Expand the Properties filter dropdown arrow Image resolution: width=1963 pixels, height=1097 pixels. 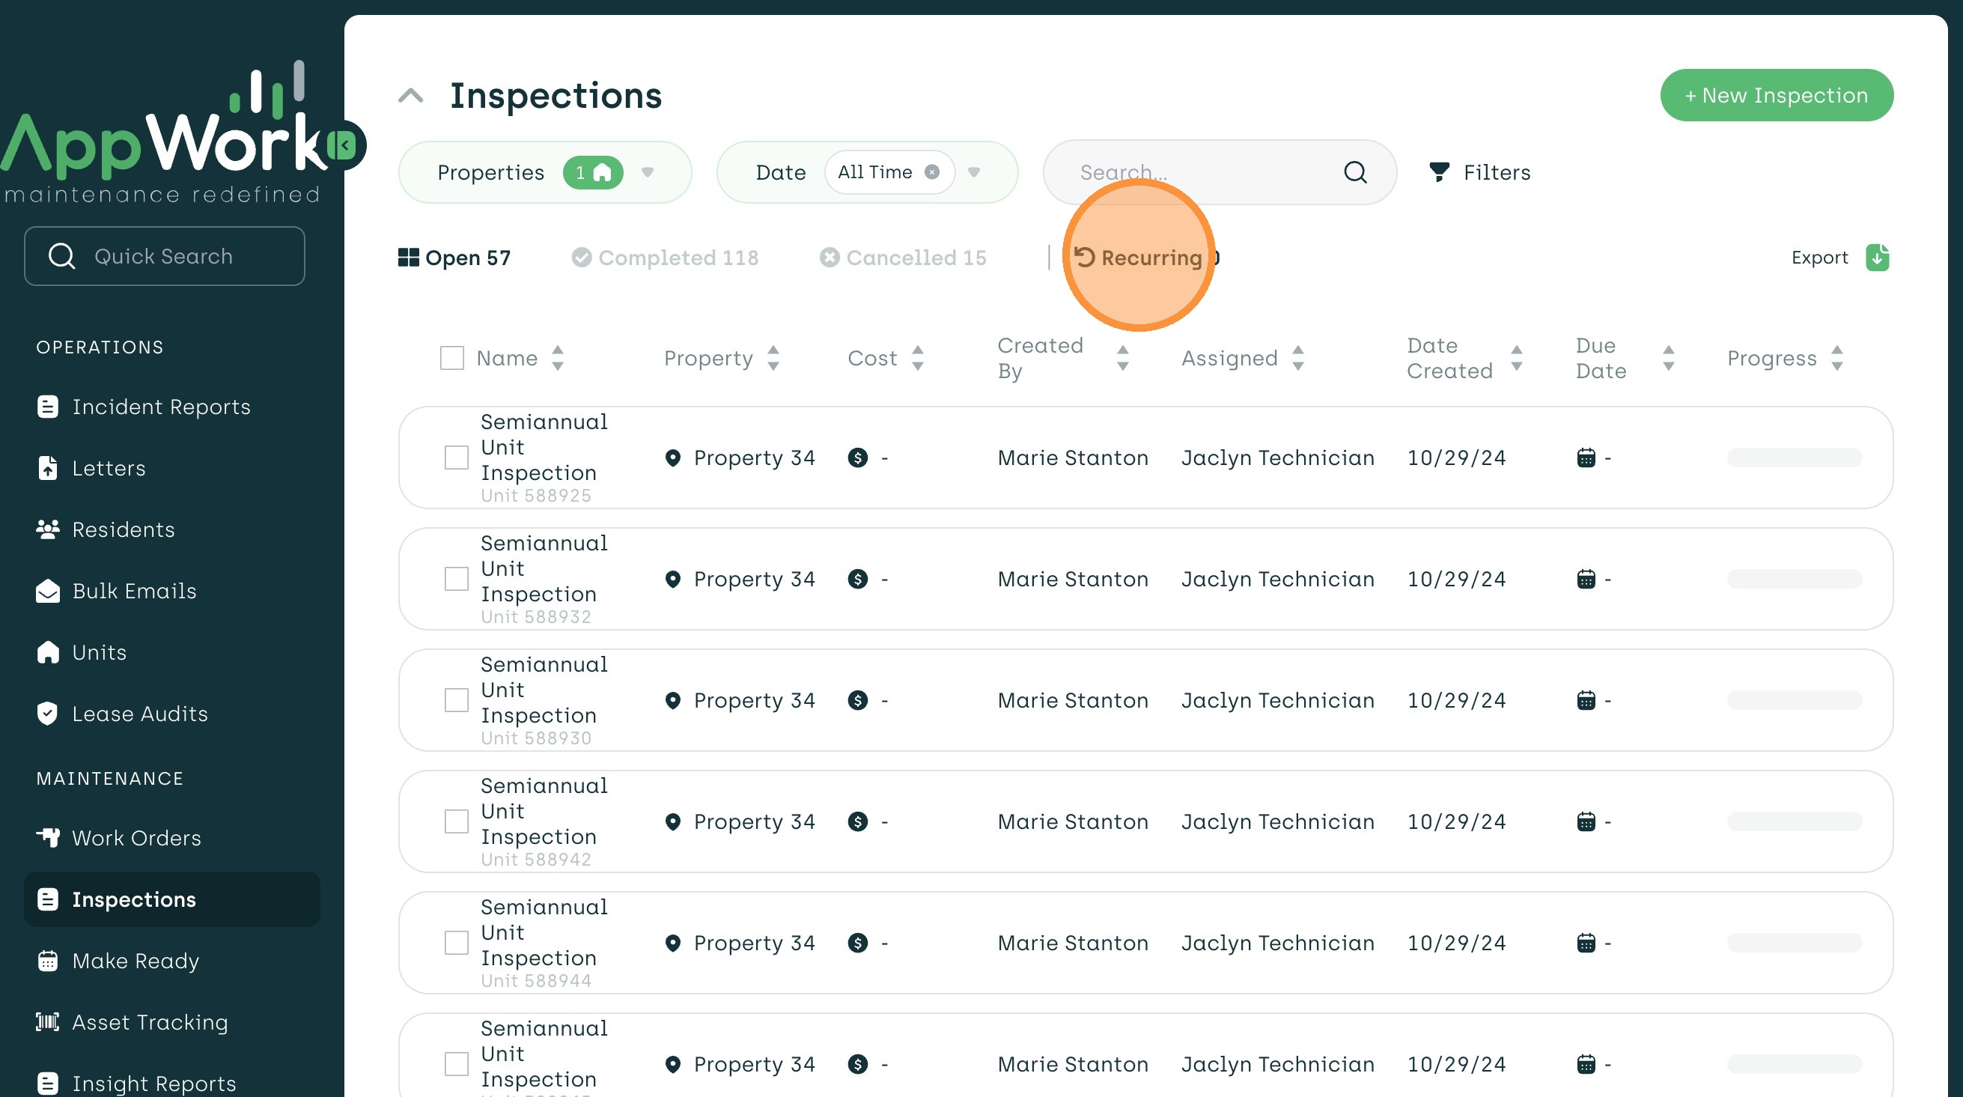pyautogui.click(x=647, y=172)
